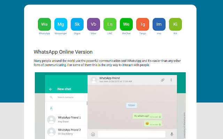The height and width of the screenshot is (139, 223).
Task: Click the WeChat text label
Action: (126, 33)
